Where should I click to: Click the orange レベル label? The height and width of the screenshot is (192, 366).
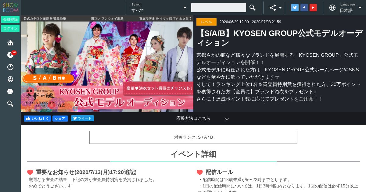click(x=206, y=22)
